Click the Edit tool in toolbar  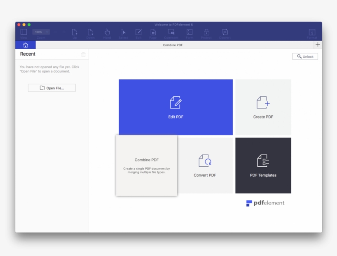[x=138, y=33]
